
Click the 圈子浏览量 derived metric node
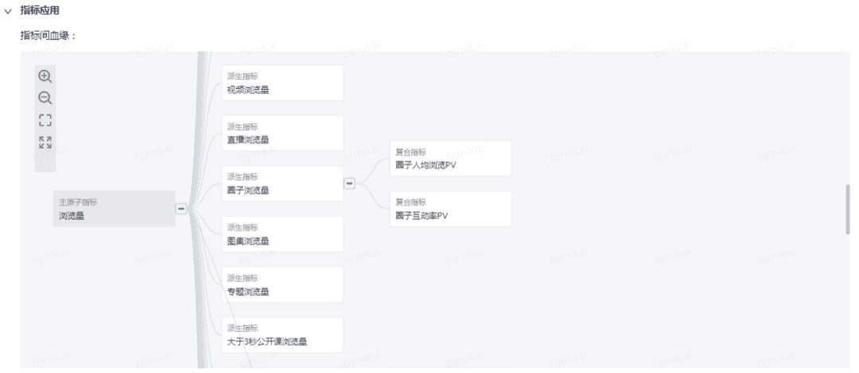(x=282, y=184)
